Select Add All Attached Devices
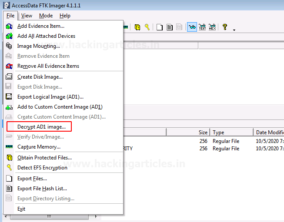 (63, 36)
